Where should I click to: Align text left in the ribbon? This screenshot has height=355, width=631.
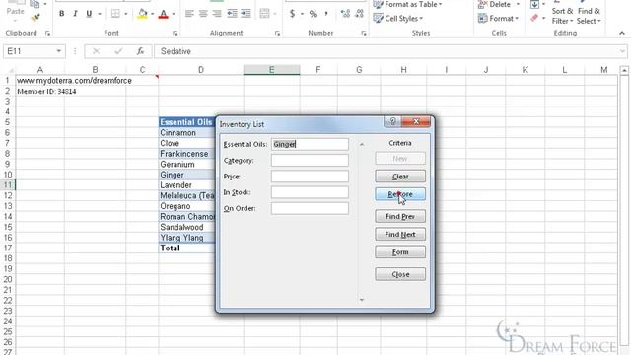tap(189, 14)
